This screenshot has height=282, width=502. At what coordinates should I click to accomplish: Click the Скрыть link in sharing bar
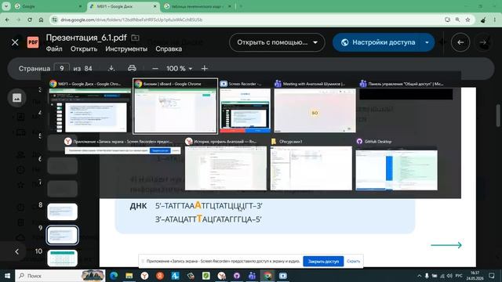coord(354,261)
